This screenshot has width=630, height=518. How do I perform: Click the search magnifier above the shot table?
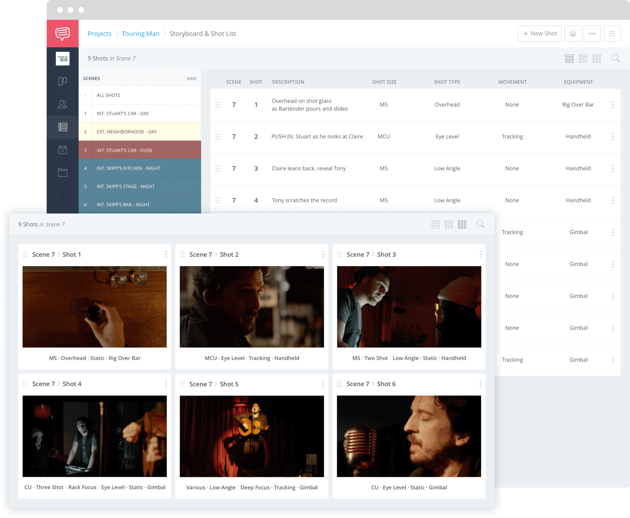point(616,58)
